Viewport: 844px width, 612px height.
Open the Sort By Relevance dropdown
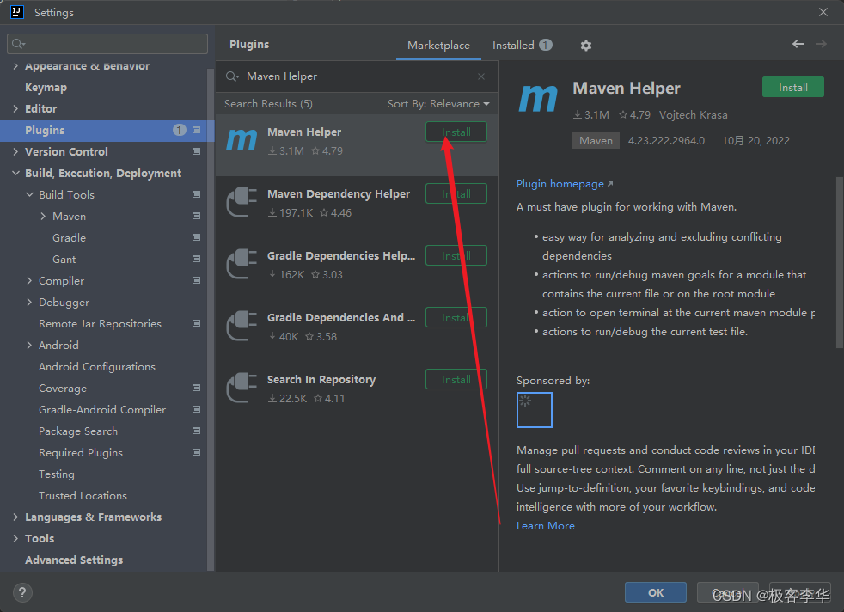438,104
